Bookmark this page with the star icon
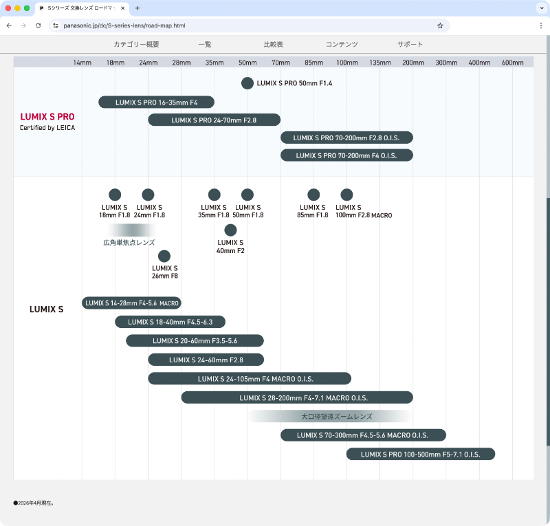 pos(440,25)
